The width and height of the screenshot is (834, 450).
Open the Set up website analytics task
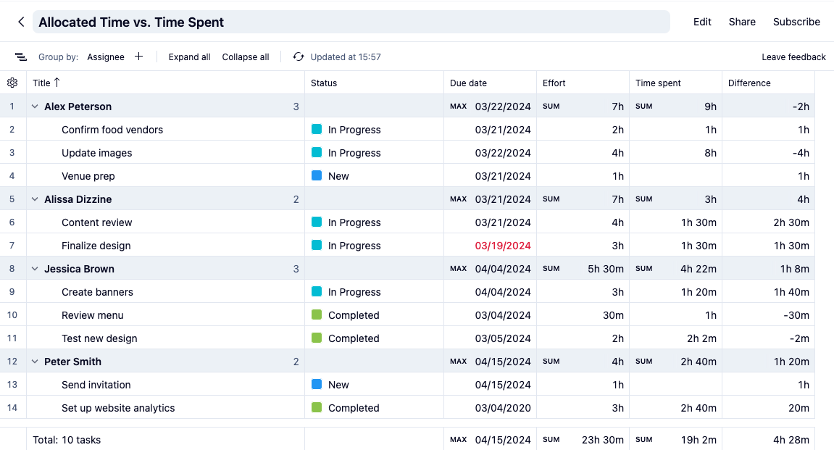pos(118,408)
